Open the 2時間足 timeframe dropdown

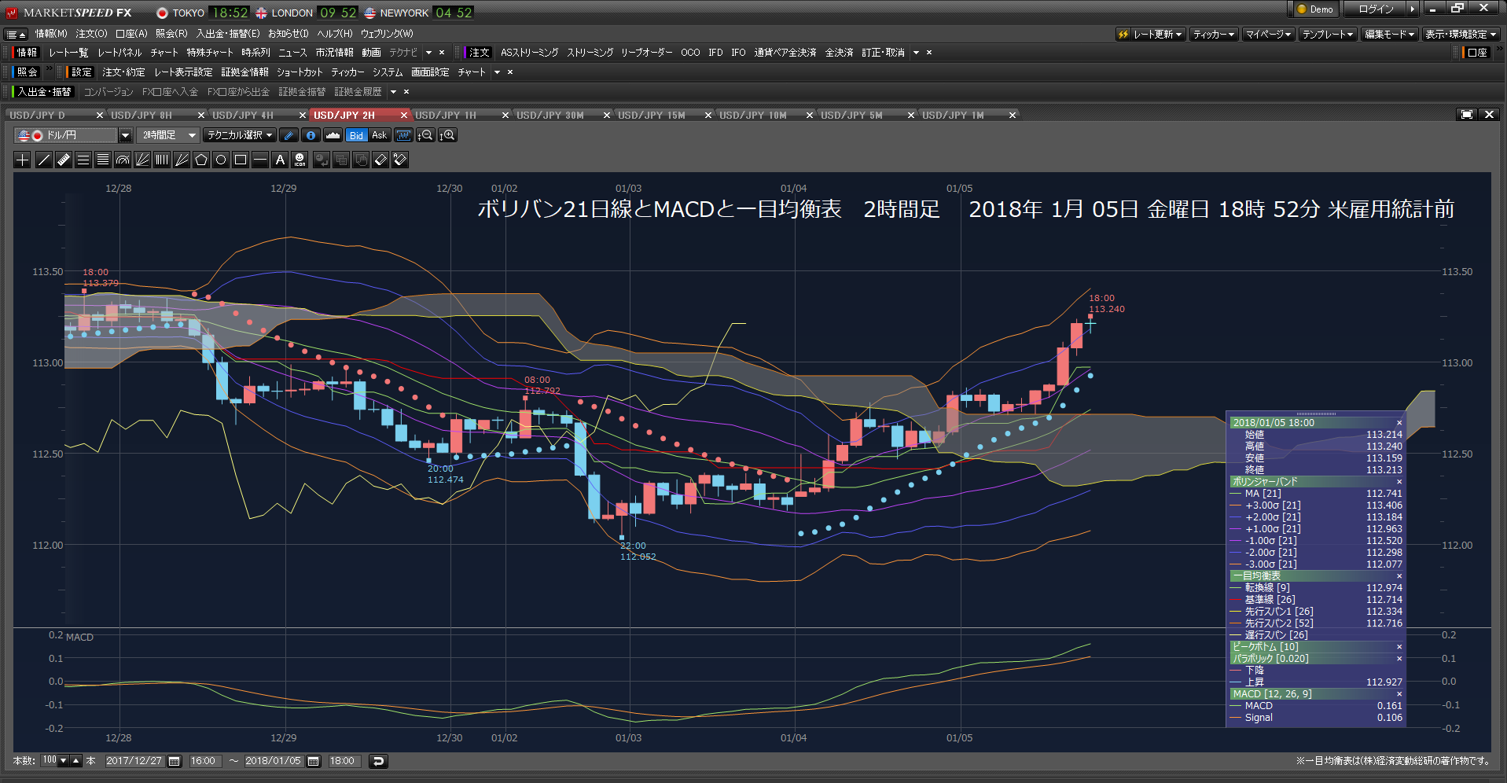pos(167,135)
